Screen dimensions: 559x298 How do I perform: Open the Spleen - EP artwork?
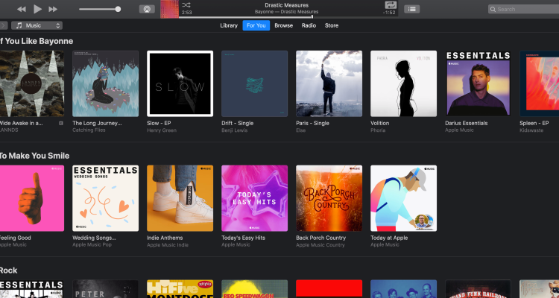coord(540,83)
